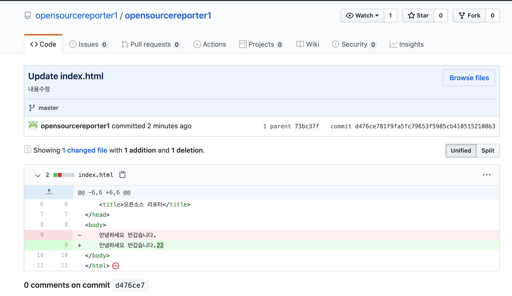Click the Issues circle icon

[73, 44]
